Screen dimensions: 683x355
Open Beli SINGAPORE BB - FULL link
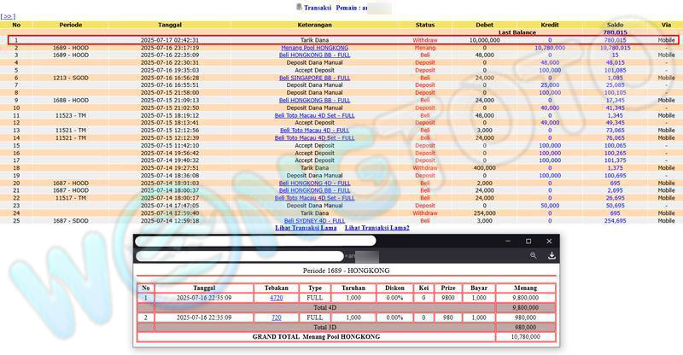coord(315,78)
